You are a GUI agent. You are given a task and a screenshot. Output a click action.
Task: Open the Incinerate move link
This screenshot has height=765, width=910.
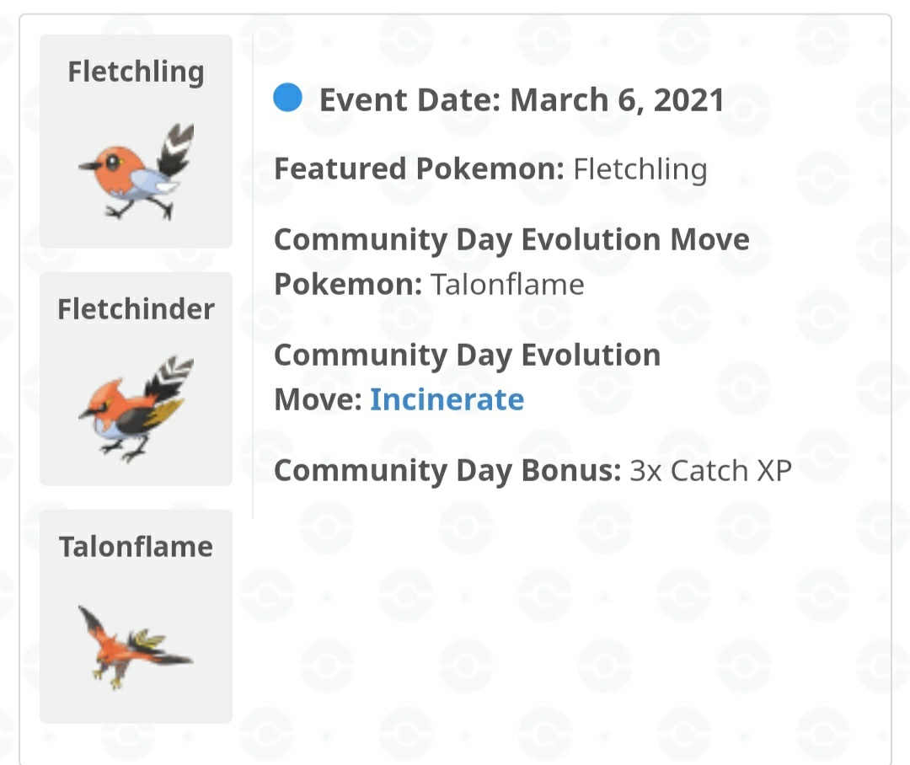[447, 399]
